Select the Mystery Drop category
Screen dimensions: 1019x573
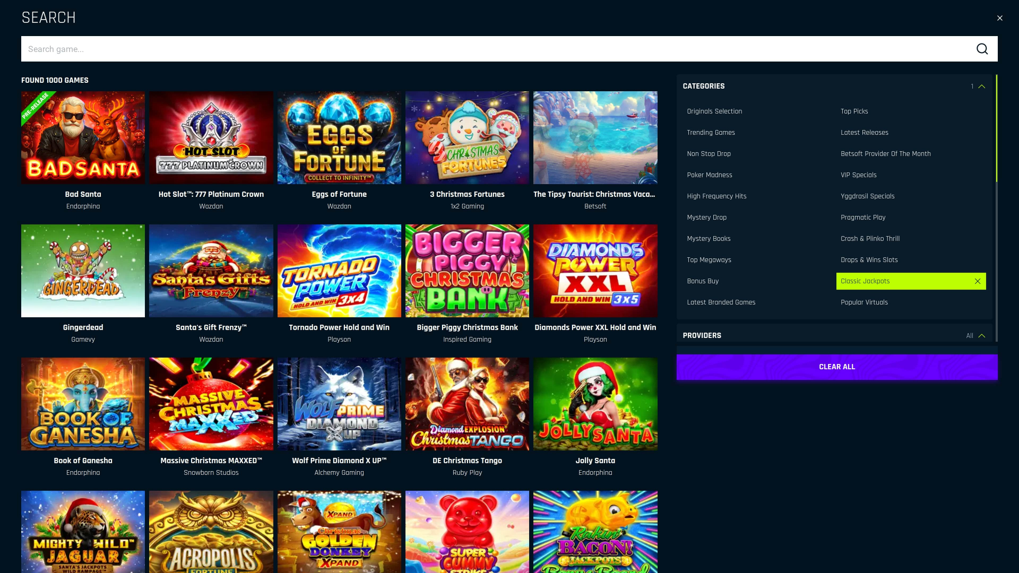[706, 218]
